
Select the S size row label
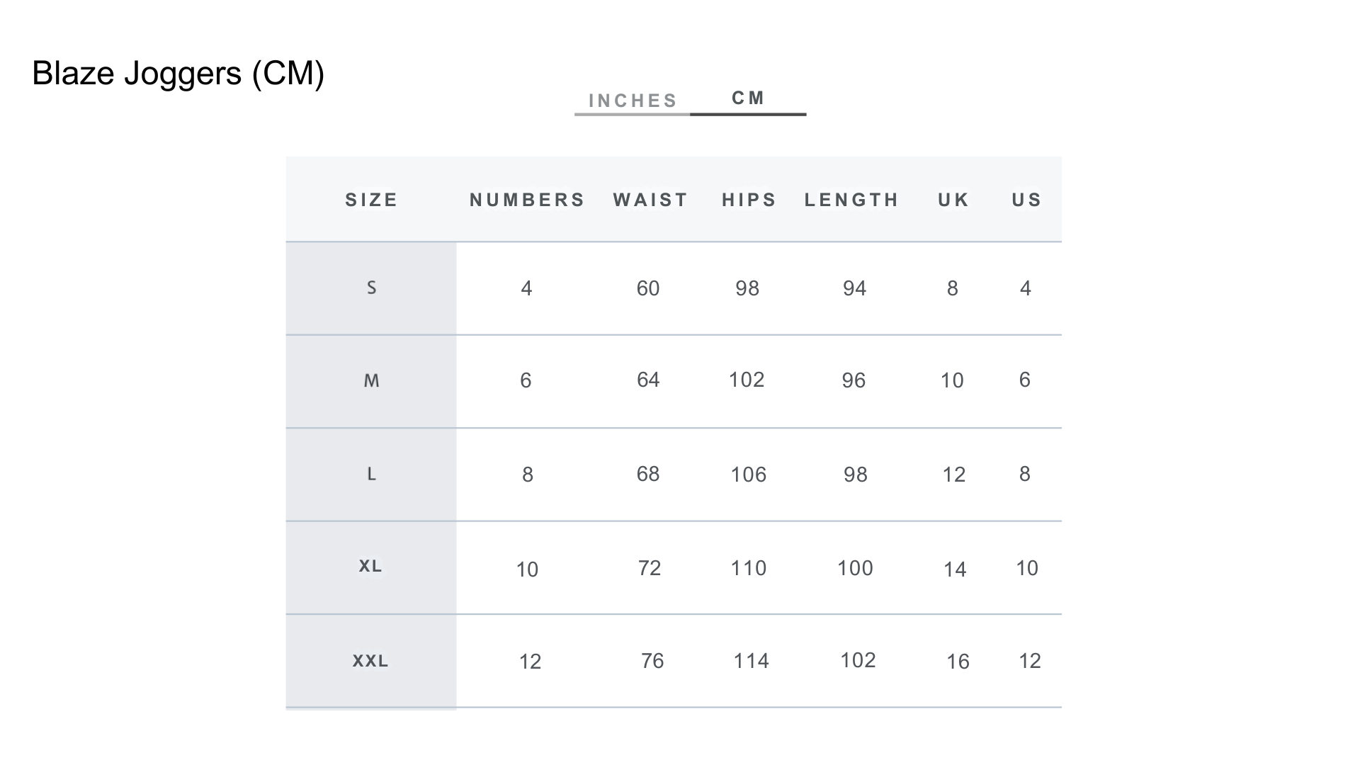click(x=371, y=288)
